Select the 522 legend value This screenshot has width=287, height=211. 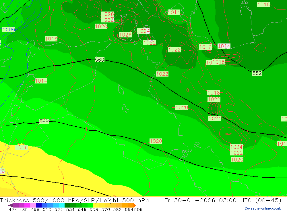click(x=59, y=210)
